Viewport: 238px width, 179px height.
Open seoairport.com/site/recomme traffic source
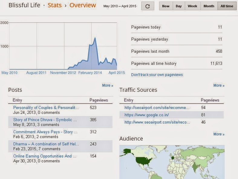click(x=157, y=108)
